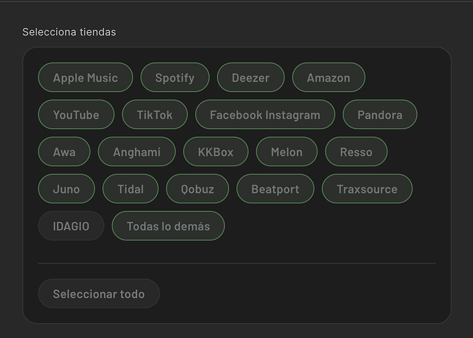Viewport: 473px width, 338px height.
Task: Toggle the Beatport store chip
Action: click(275, 189)
